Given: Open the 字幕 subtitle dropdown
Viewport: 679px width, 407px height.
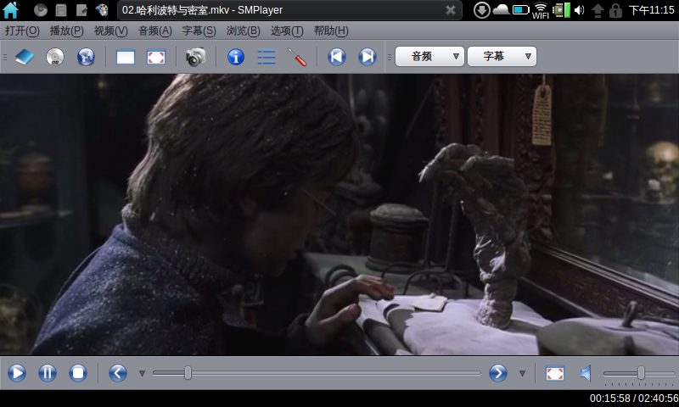Looking at the screenshot, I should coord(502,56).
